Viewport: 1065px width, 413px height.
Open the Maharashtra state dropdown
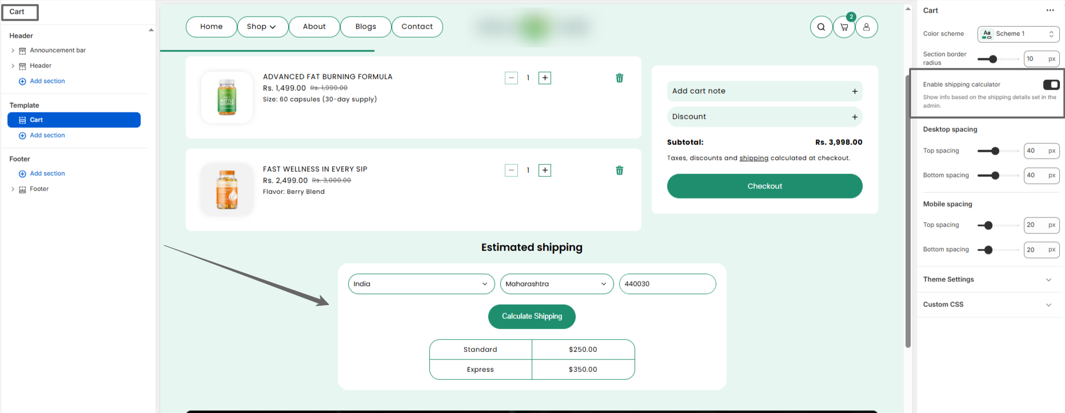(x=557, y=284)
